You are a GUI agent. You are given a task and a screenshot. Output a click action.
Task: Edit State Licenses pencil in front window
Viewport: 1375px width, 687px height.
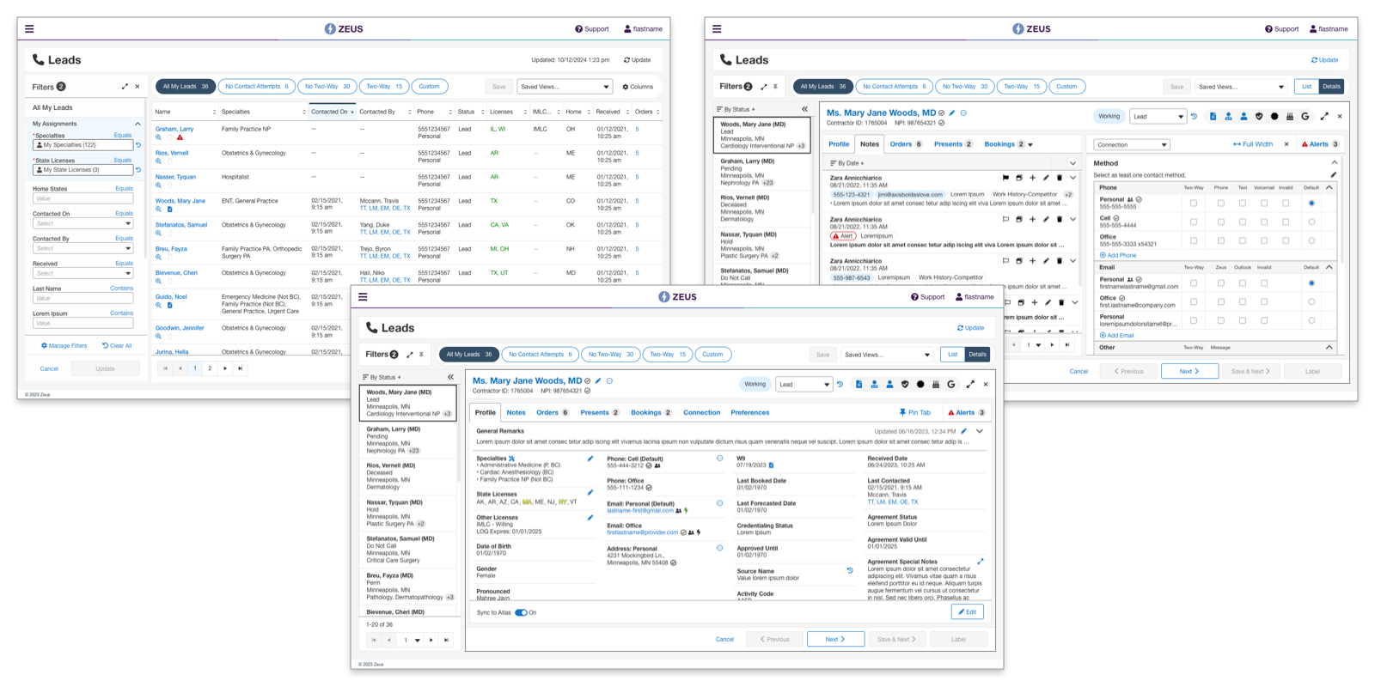click(590, 493)
